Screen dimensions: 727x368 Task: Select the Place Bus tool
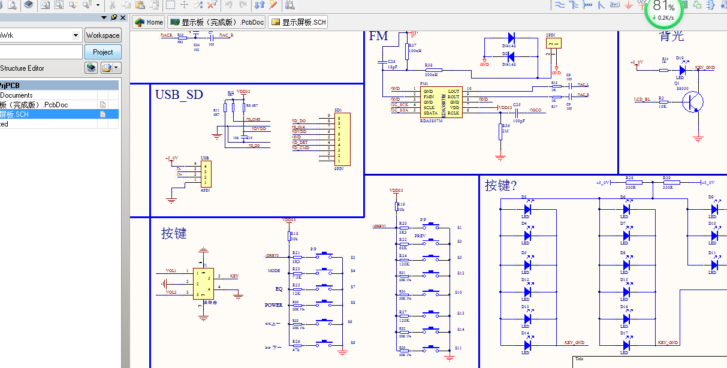(x=574, y=5)
